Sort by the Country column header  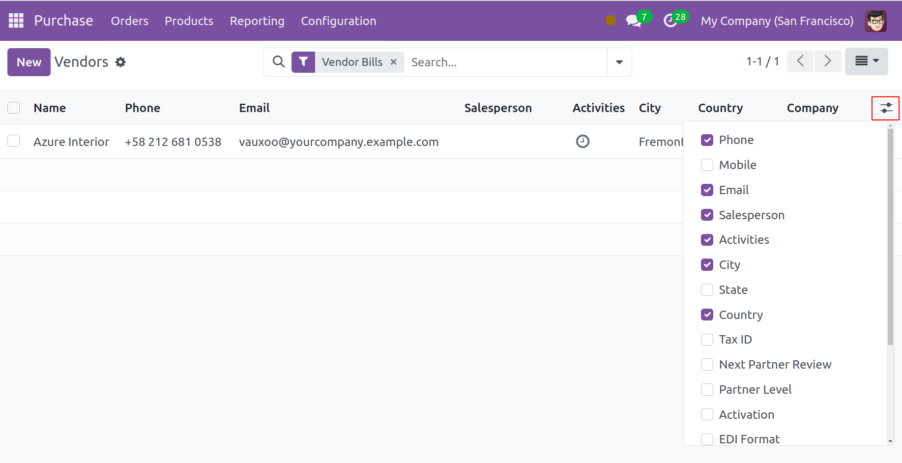tap(721, 108)
